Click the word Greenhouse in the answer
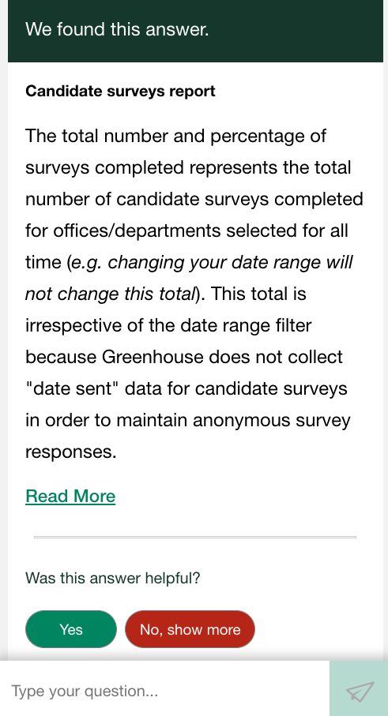Viewport: 388px width, 716px height. pos(153,357)
